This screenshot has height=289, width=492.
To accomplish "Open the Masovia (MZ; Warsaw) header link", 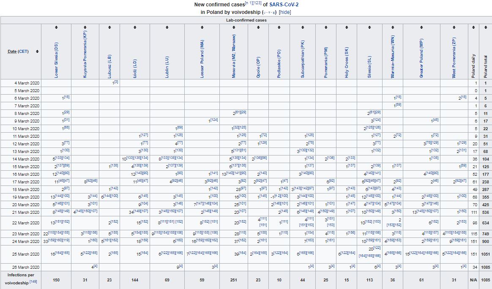I will [x=234, y=56].
